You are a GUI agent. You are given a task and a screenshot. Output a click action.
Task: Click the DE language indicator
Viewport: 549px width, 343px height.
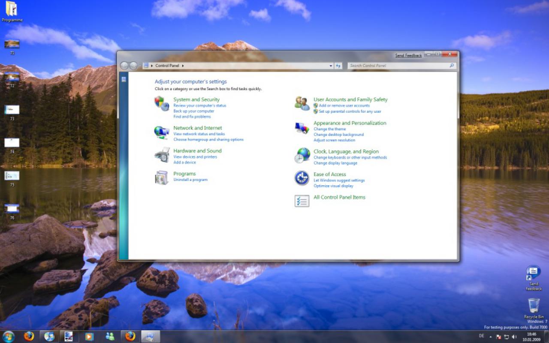[x=481, y=336]
